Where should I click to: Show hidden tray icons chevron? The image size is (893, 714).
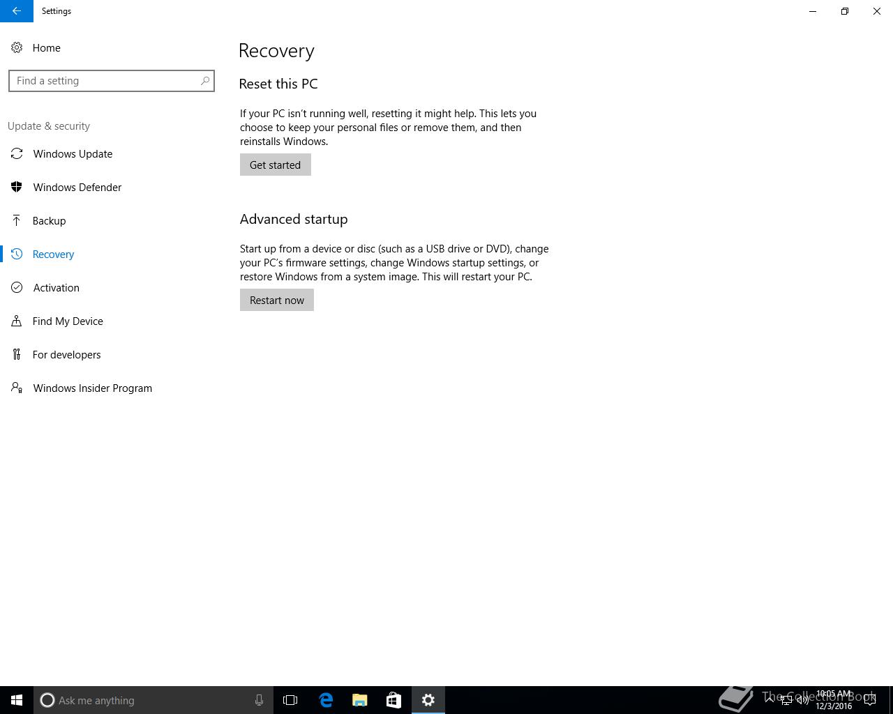click(x=770, y=700)
